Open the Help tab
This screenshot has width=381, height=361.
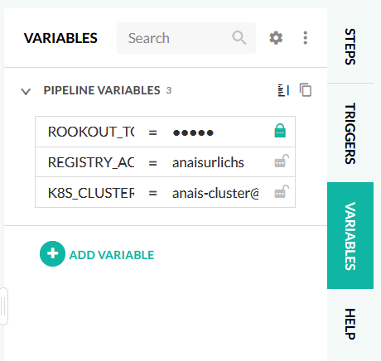pos(350,324)
